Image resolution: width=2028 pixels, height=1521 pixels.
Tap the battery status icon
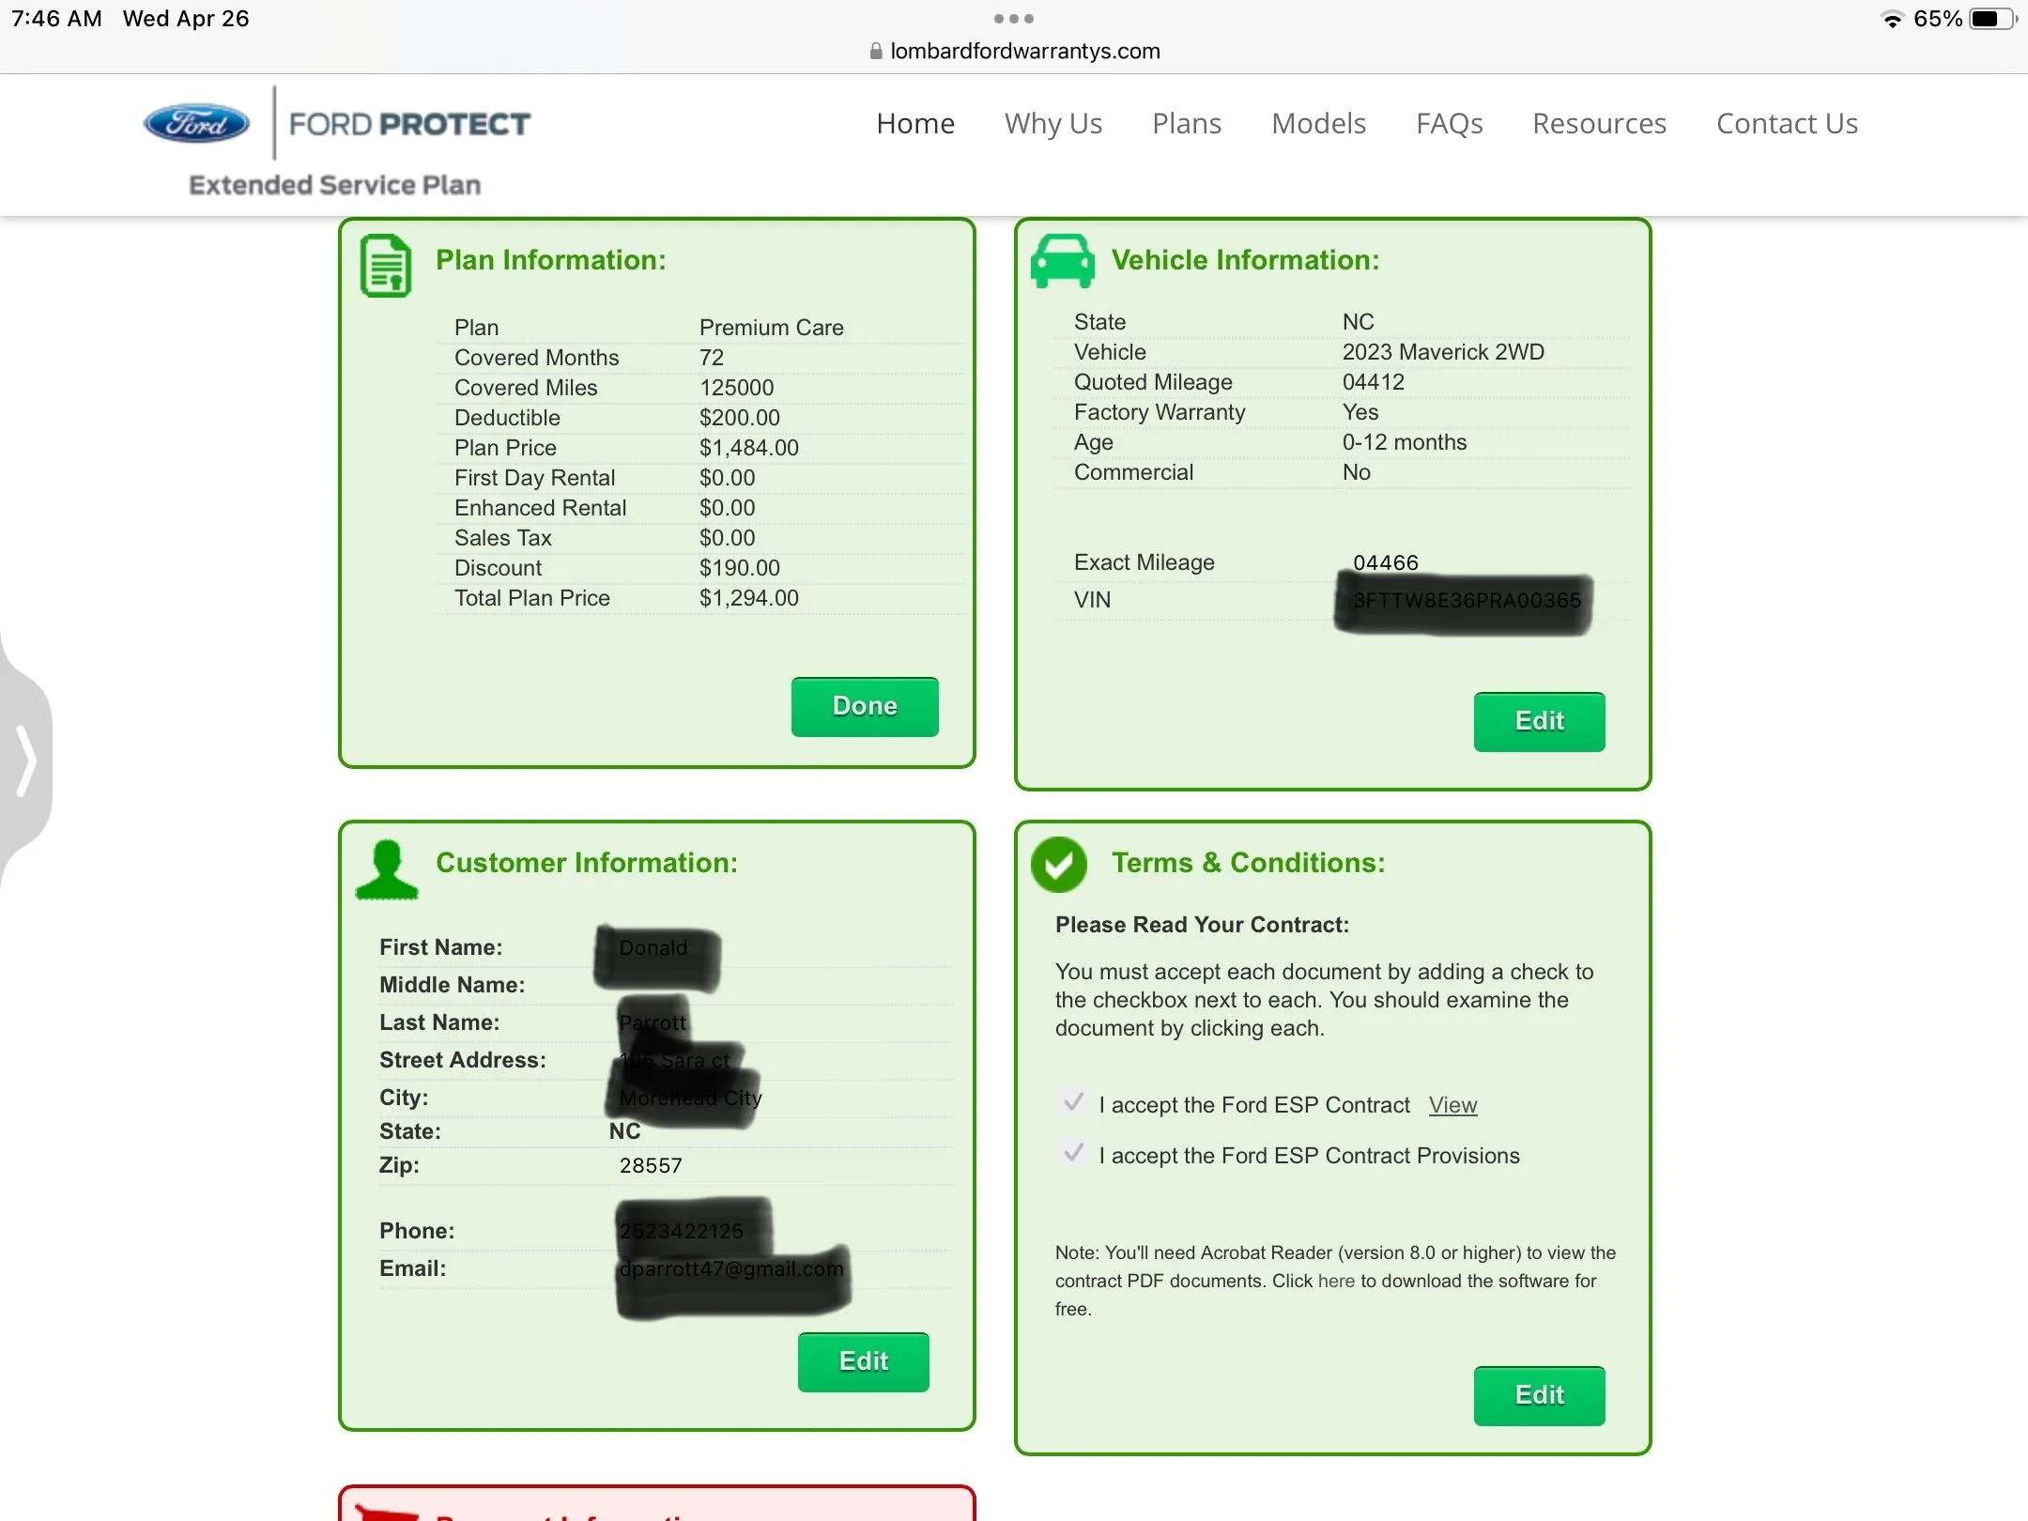point(1993,19)
